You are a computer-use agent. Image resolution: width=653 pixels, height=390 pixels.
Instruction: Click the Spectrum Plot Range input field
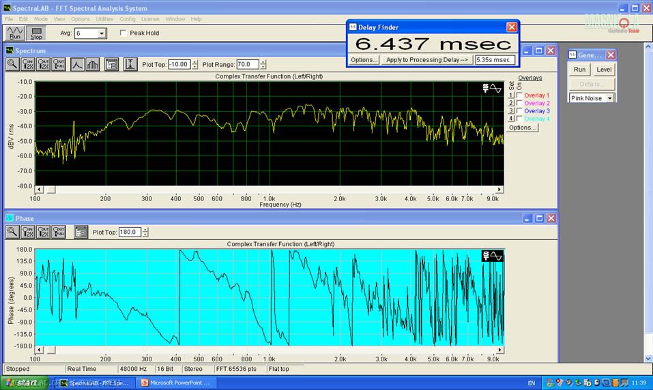tap(248, 65)
